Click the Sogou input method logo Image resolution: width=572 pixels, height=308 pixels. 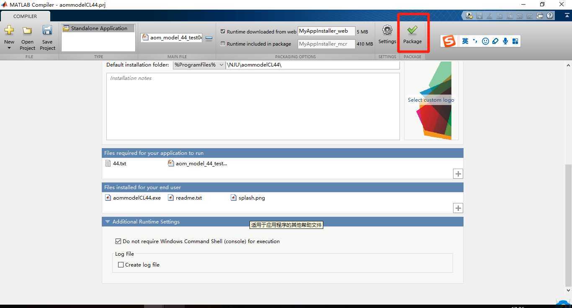[449, 41]
